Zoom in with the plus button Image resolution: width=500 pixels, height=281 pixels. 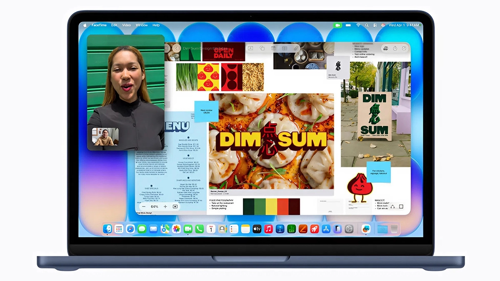click(165, 206)
